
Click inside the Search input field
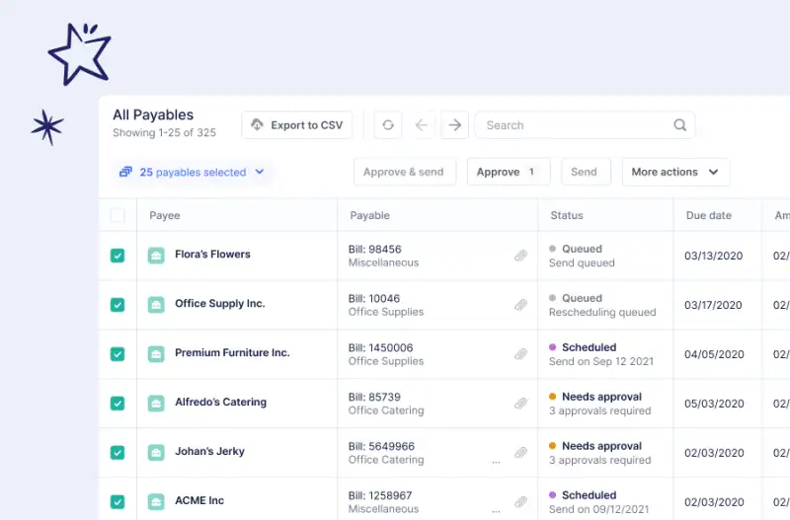point(573,125)
